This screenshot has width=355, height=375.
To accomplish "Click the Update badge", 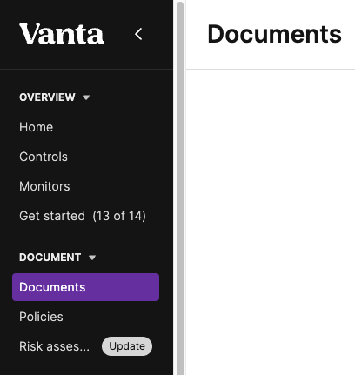I will click(127, 346).
